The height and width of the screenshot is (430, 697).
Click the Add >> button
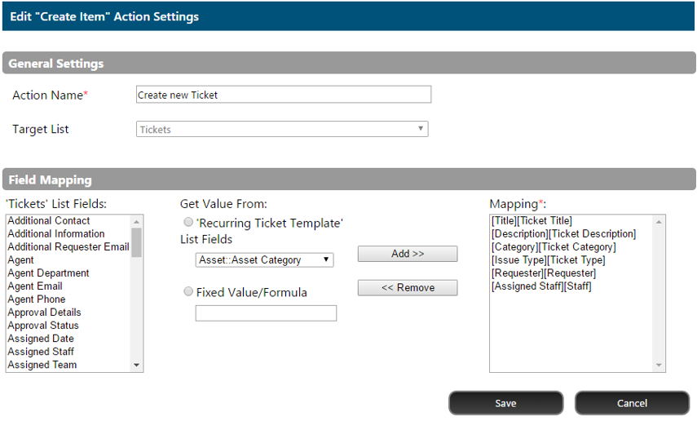click(x=407, y=254)
